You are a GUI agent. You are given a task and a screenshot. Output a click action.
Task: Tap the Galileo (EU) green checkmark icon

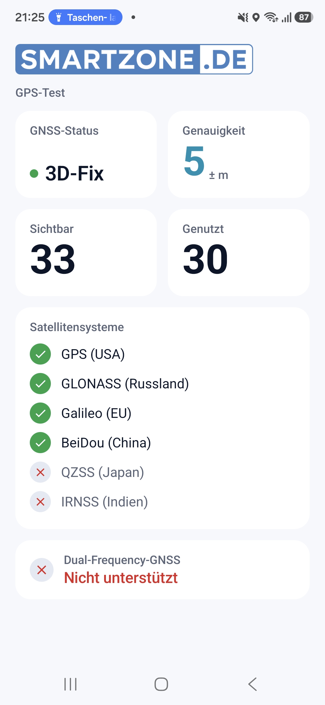pyautogui.click(x=40, y=413)
